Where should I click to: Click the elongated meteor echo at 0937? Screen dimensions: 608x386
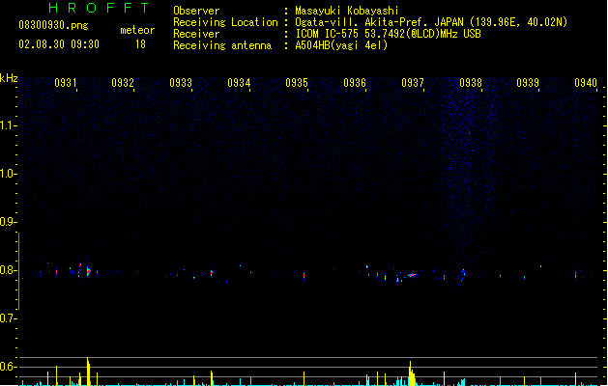click(x=412, y=275)
